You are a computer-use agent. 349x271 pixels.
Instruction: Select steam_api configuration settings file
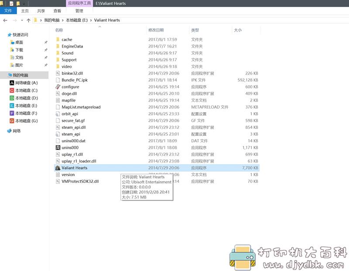pyautogui.click(x=71, y=134)
